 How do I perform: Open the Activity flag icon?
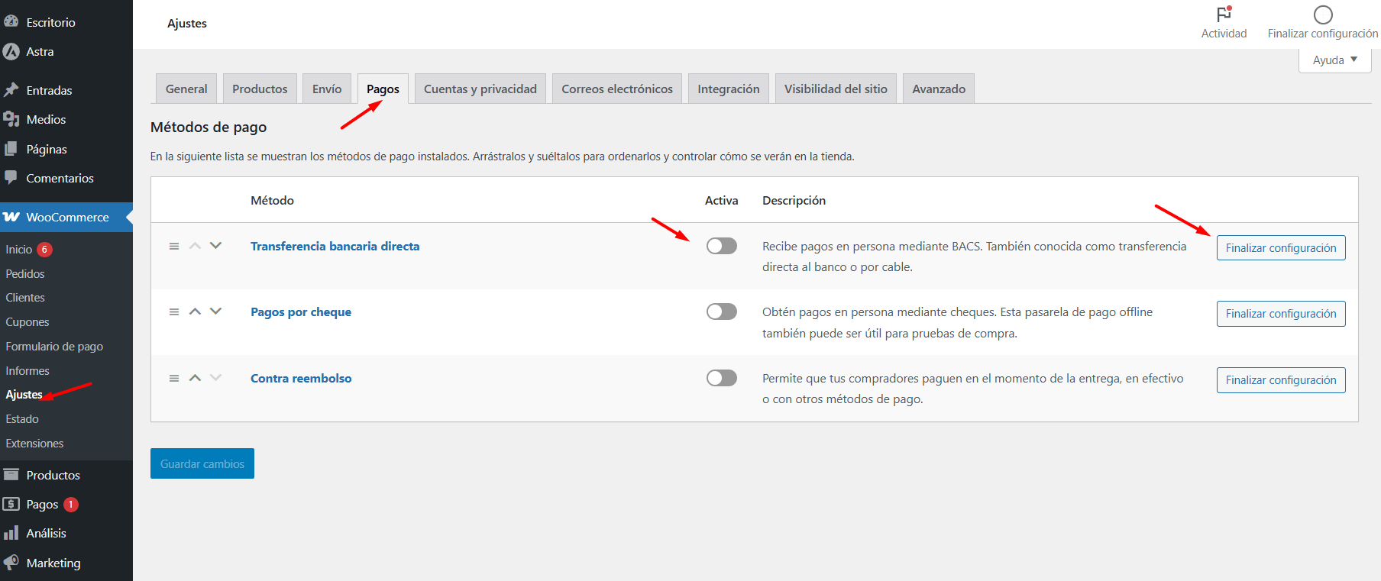point(1224,15)
